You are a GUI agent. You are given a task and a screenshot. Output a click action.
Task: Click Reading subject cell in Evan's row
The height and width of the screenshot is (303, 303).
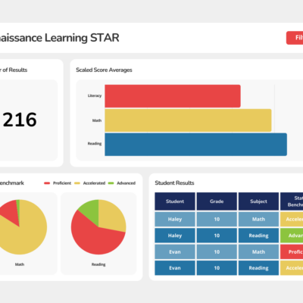258,268
